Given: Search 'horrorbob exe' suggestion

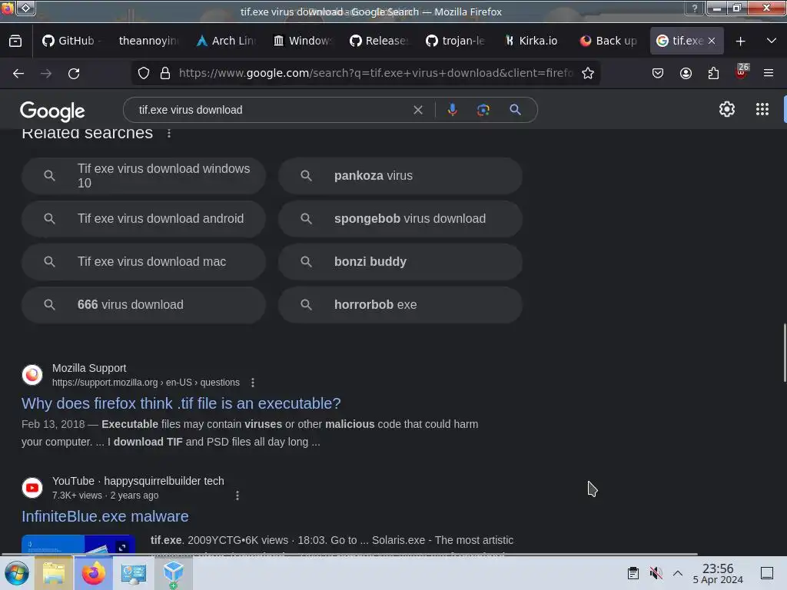Looking at the screenshot, I should point(400,305).
